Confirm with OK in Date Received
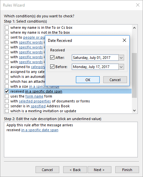Image resolution: width=143 pixels, height=177 pixels. (88, 80)
